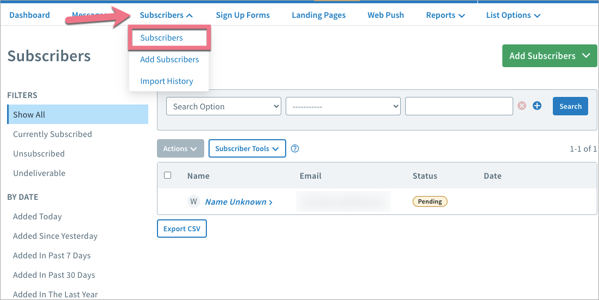The image size is (599, 300).
Task: Open the dashed condition dropdown
Action: (343, 107)
